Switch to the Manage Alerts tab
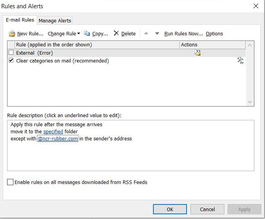 pyautogui.click(x=55, y=20)
